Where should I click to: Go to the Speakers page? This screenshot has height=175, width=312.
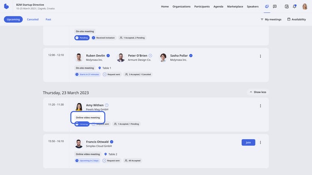click(253, 6)
